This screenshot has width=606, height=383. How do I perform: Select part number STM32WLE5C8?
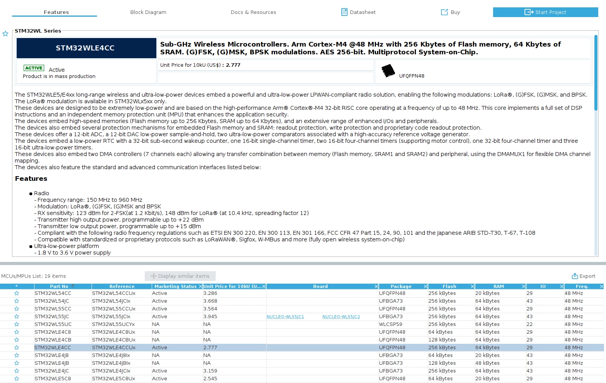pyautogui.click(x=53, y=379)
